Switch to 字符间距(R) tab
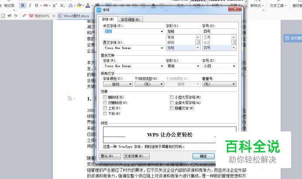The width and height of the screenshot is (302, 179). pyautogui.click(x=130, y=20)
